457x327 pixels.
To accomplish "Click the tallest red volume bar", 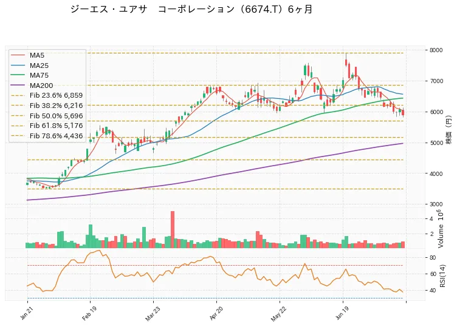I will pyautogui.click(x=173, y=229).
